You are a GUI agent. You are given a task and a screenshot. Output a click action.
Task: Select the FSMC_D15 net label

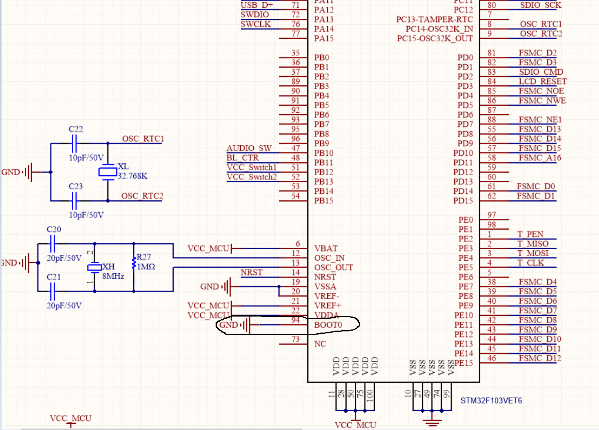coord(540,148)
